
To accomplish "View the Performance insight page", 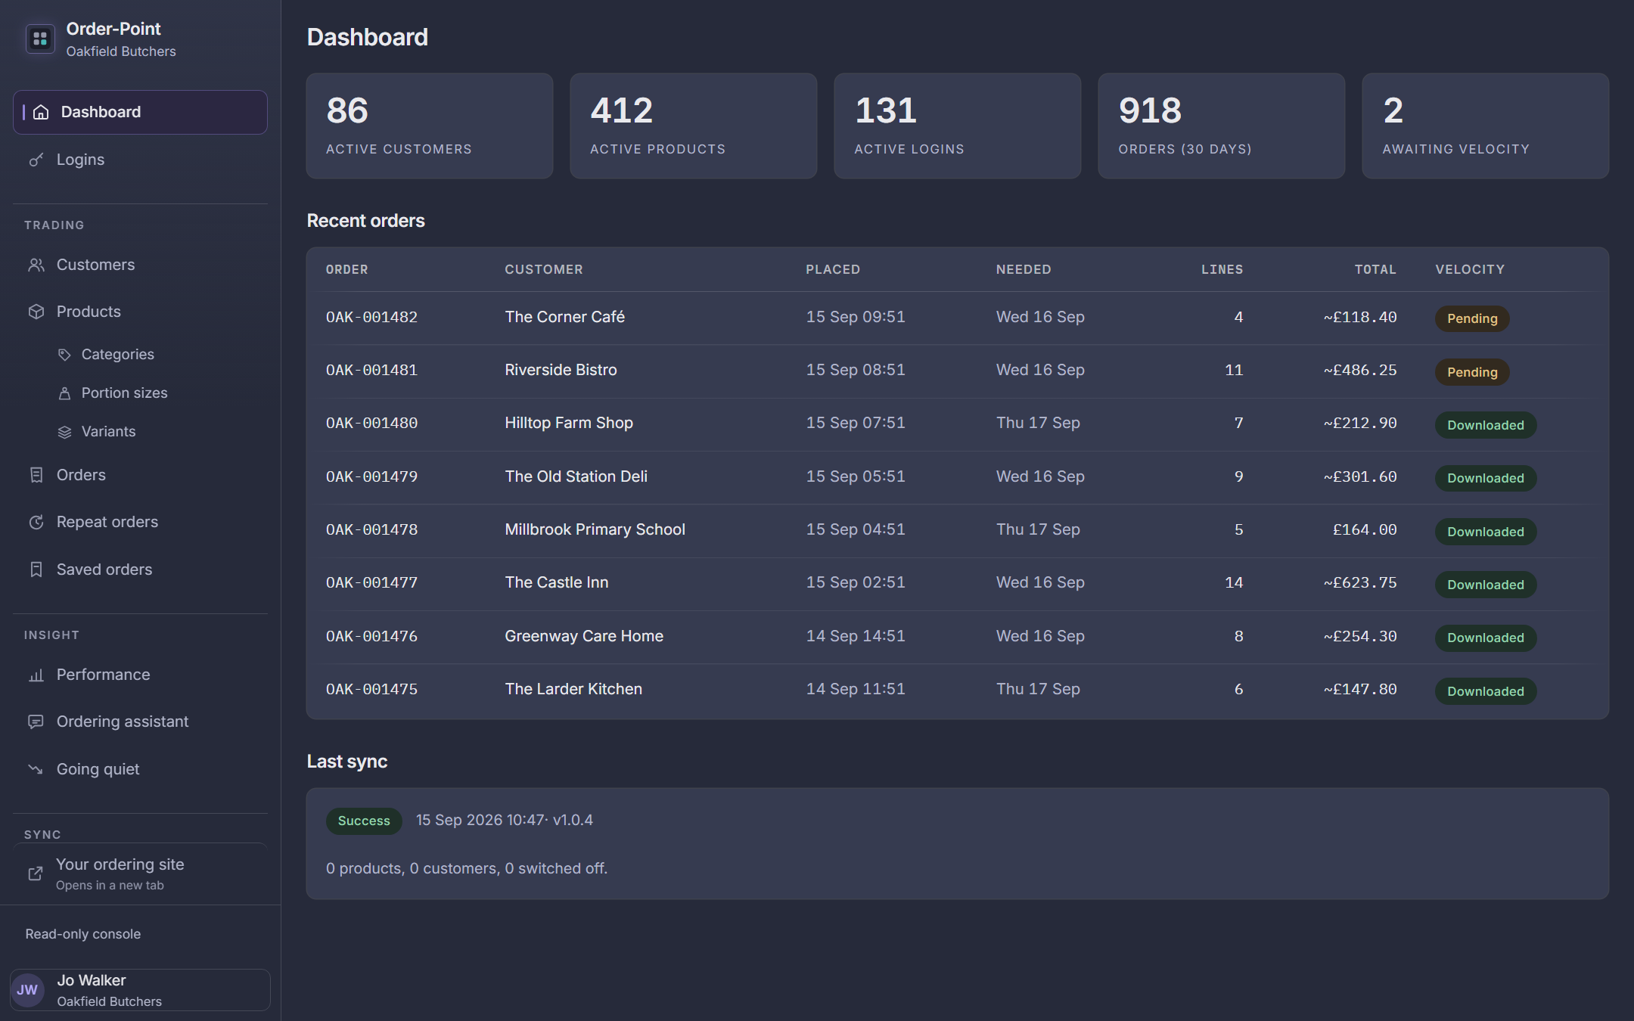I will coord(140,675).
